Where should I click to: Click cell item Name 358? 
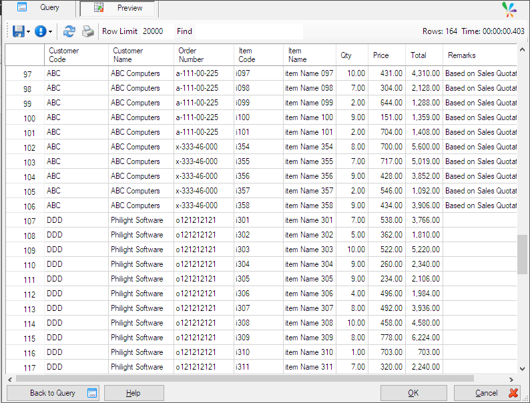coord(310,206)
